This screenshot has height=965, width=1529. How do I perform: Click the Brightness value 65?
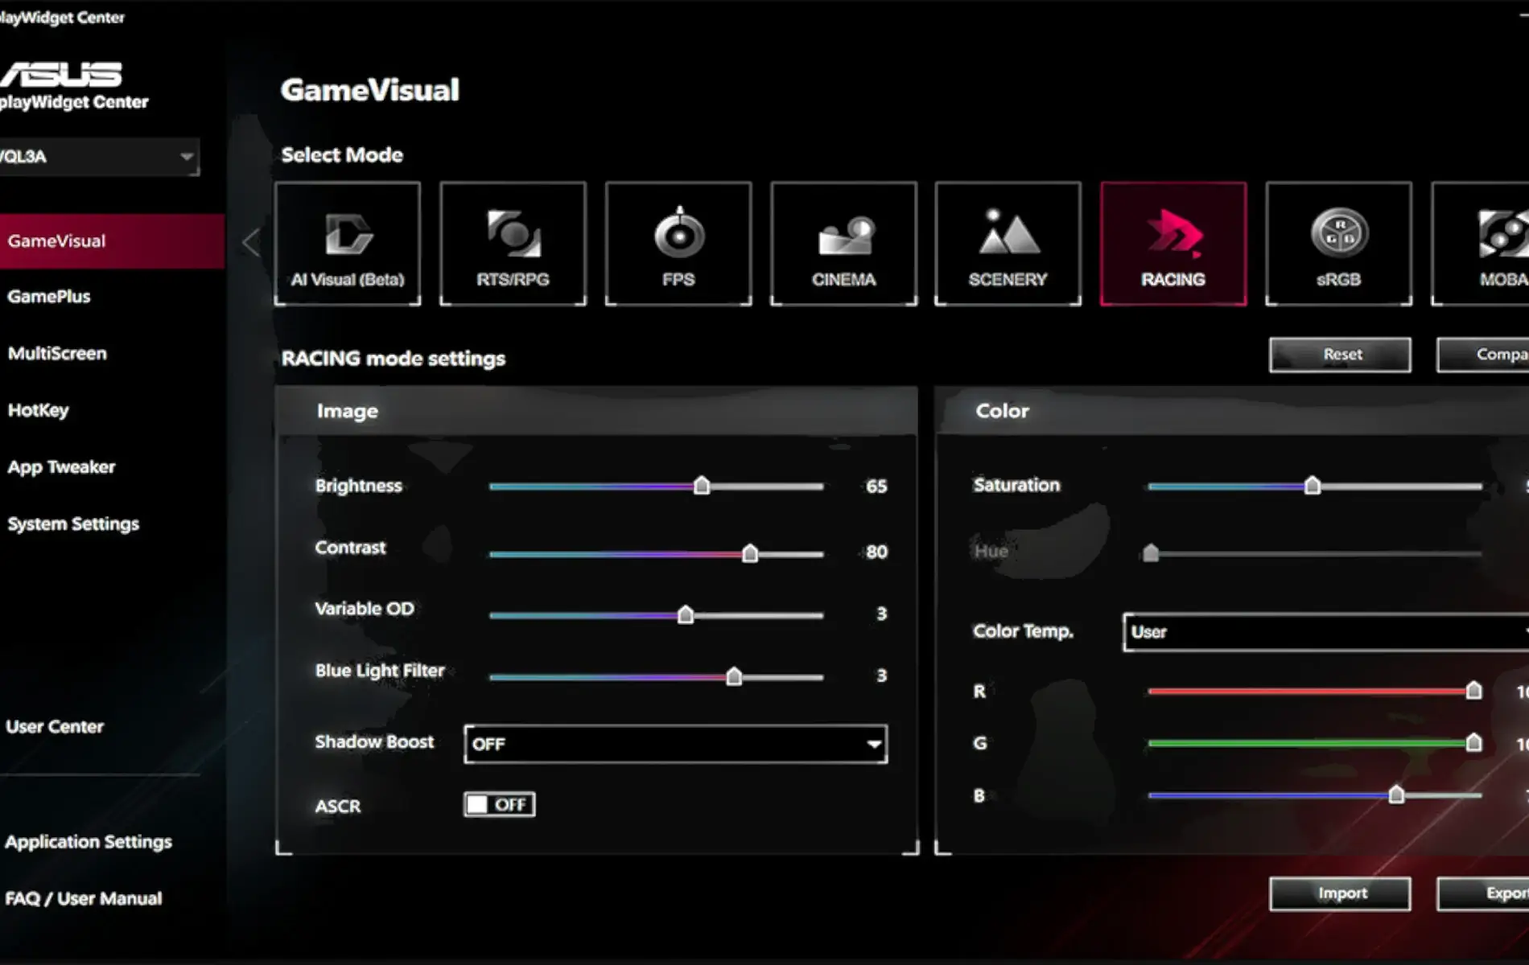point(876,487)
